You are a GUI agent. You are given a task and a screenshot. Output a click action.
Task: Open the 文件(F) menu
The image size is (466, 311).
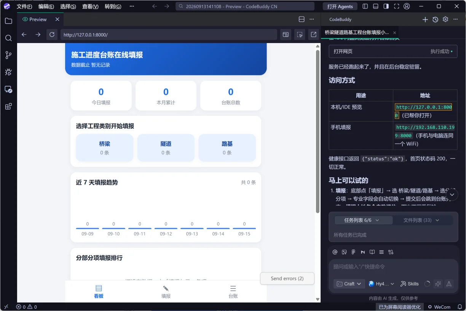(24, 6)
